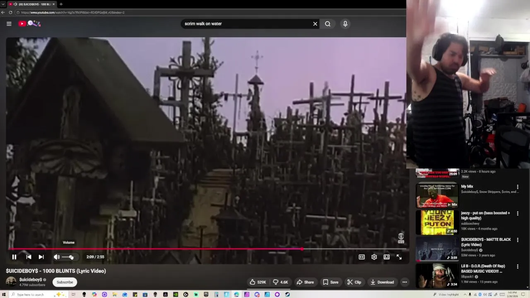Close the $UICIDEBOY$ browser tab
530x298 pixels.
coord(53,4)
